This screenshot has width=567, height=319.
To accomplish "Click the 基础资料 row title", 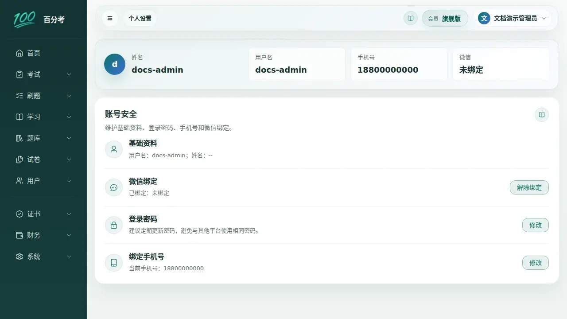I will [143, 144].
